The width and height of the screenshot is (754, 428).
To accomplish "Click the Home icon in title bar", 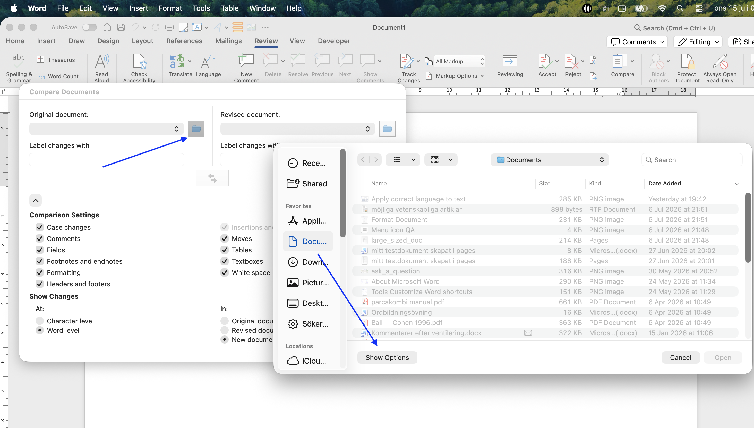I will [x=107, y=27].
